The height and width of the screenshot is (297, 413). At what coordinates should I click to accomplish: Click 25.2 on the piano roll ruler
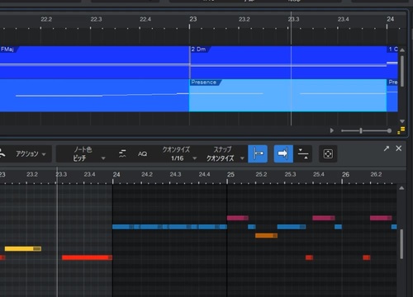(261, 174)
